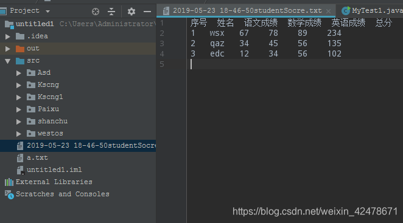
Task: Select untitled1.iml file name
Action: [54, 170]
